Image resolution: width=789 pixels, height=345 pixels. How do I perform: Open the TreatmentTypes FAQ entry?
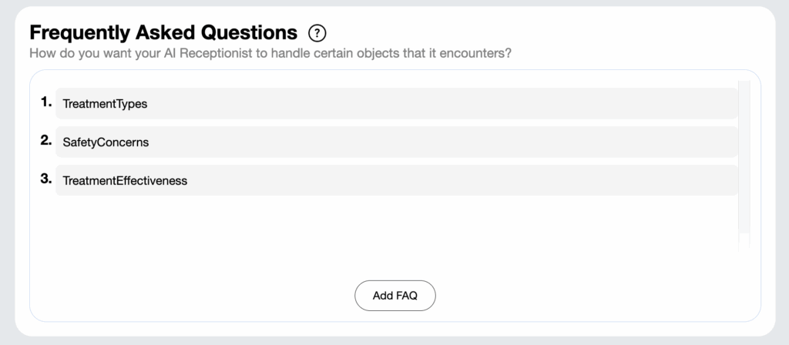(x=397, y=104)
